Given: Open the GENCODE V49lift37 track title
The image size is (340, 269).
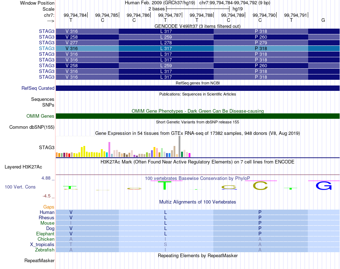Looking at the screenshot, I should (x=197, y=26).
